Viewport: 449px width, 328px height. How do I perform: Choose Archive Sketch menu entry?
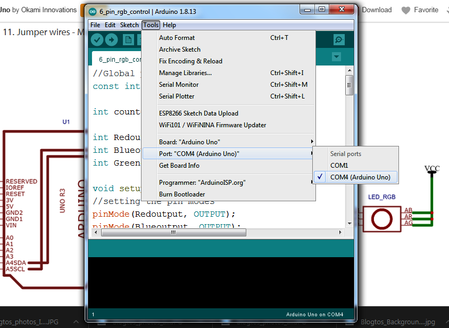tap(229, 50)
